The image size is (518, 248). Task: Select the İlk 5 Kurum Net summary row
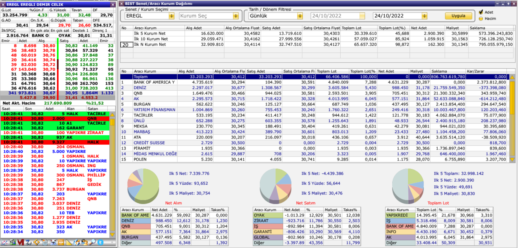click(317, 33)
